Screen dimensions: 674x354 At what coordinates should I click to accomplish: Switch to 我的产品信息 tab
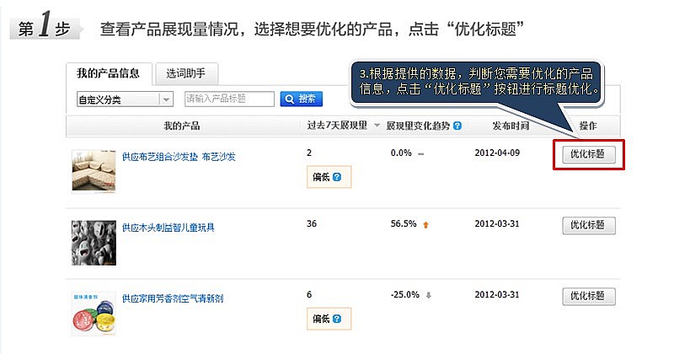point(109,73)
